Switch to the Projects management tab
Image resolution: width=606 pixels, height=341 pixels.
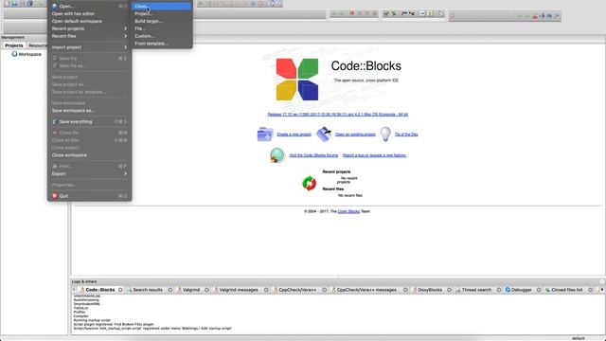(x=14, y=45)
